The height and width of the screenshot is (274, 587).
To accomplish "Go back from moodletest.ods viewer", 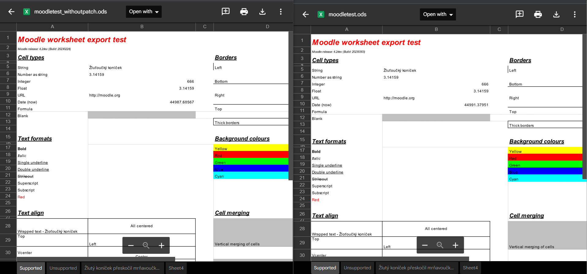I will 306,14.
